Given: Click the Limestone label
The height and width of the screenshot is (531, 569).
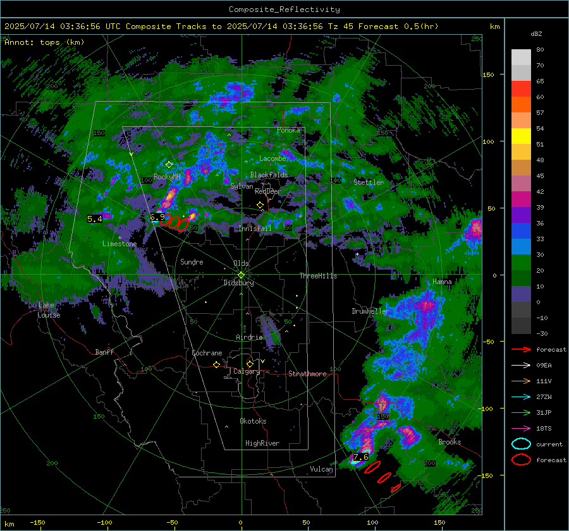Looking at the screenshot, I should tap(119, 244).
